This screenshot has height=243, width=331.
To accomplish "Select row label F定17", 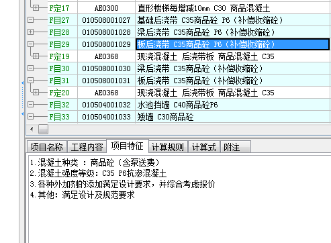I will [x=59, y=8].
